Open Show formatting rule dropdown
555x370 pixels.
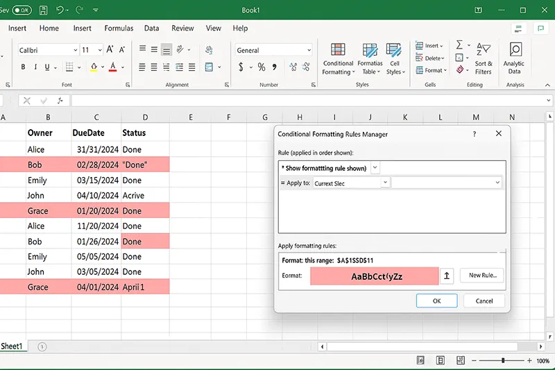(375, 167)
